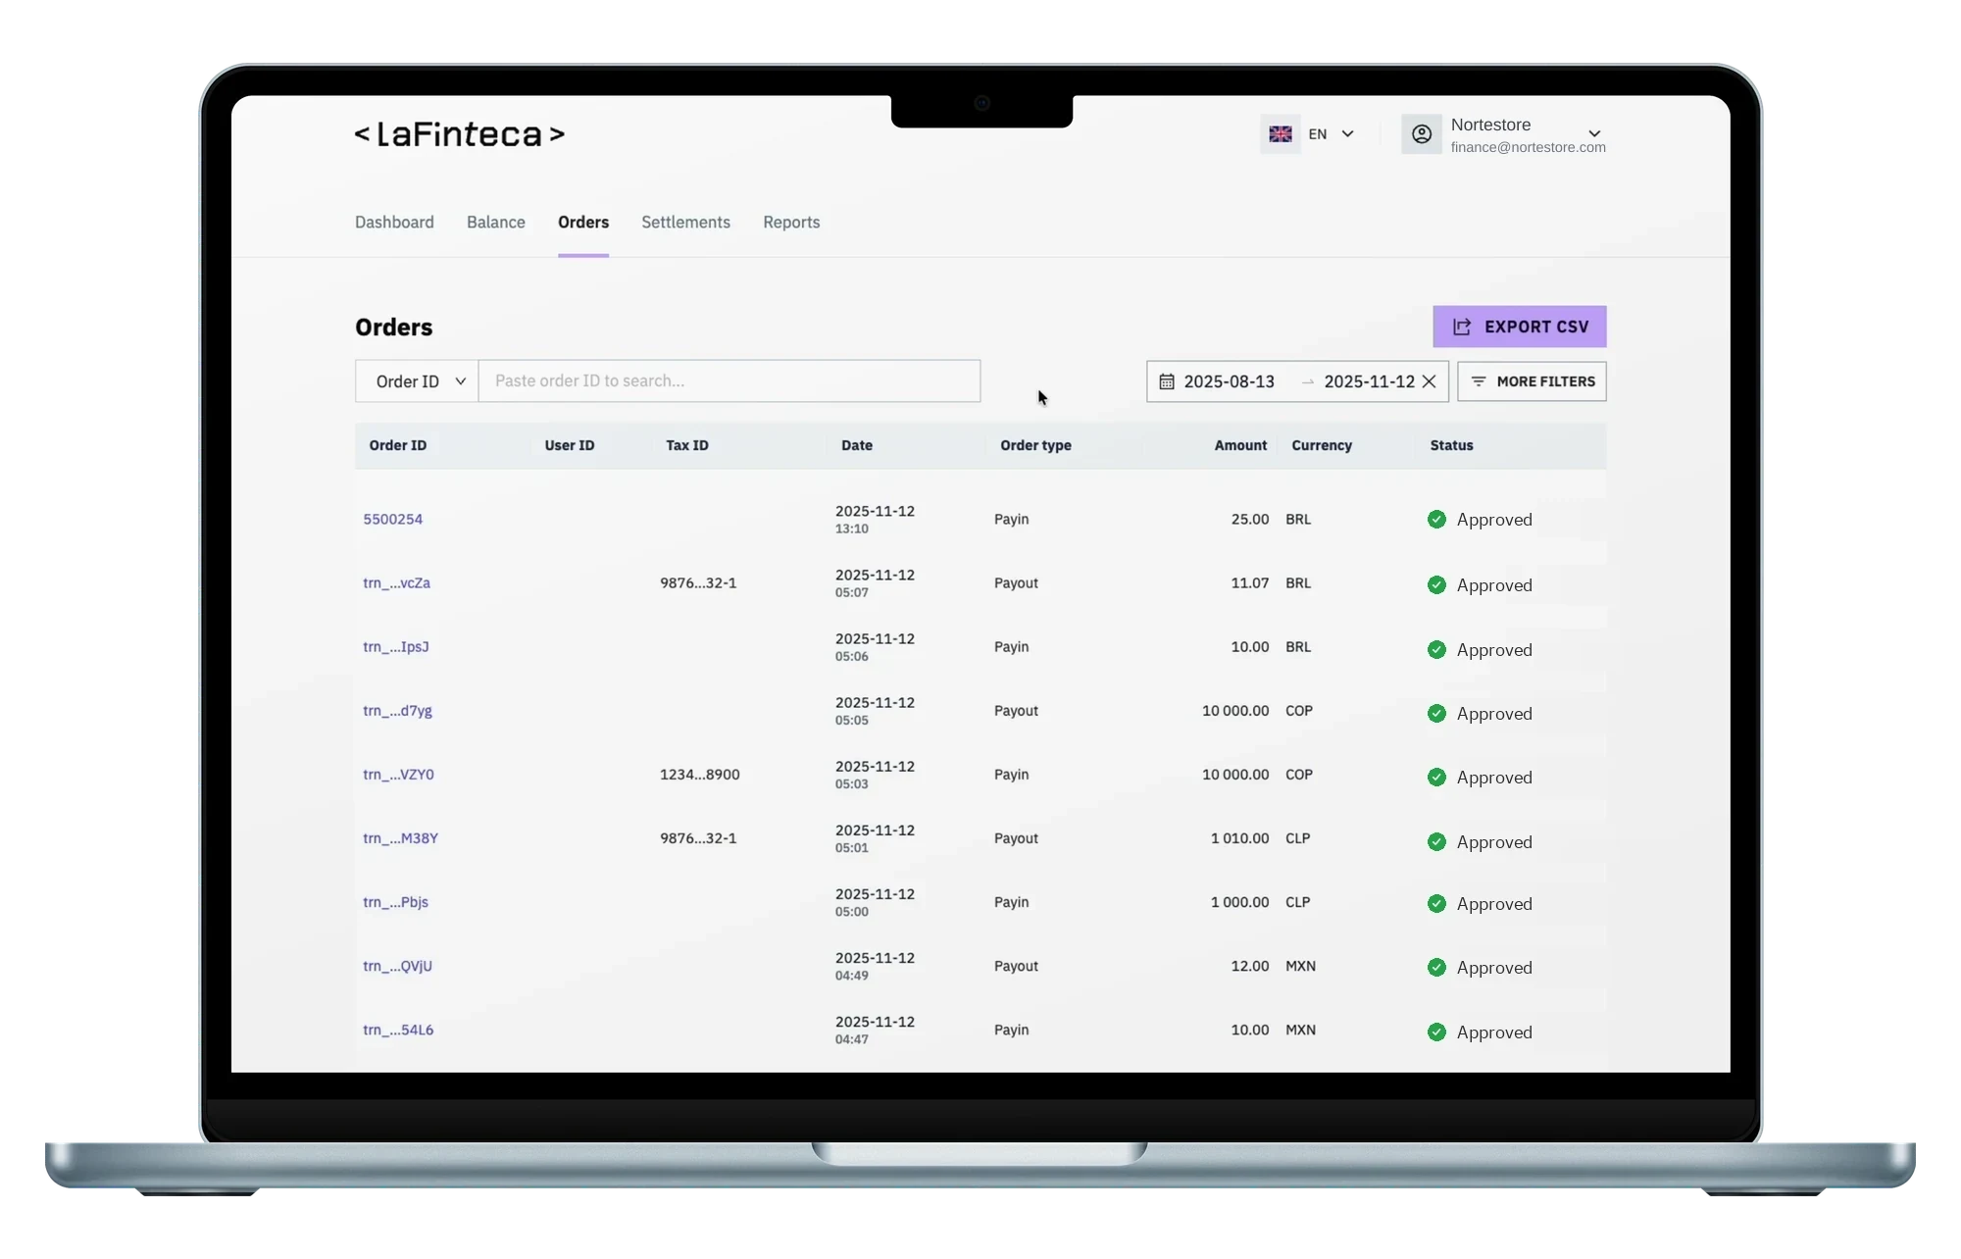Click the end date 2025-11-12 field
The image size is (1961, 1259).
tap(1370, 381)
